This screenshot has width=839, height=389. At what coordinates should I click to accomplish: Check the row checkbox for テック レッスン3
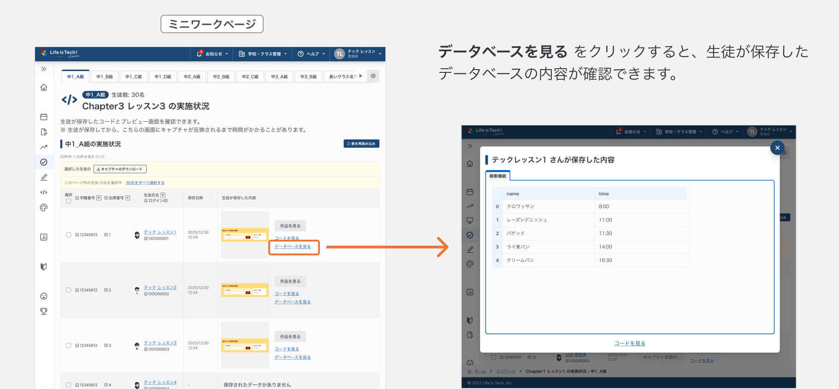point(68,346)
